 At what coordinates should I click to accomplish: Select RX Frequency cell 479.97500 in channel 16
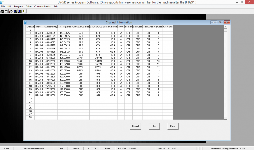pyautogui.click(x=50, y=80)
